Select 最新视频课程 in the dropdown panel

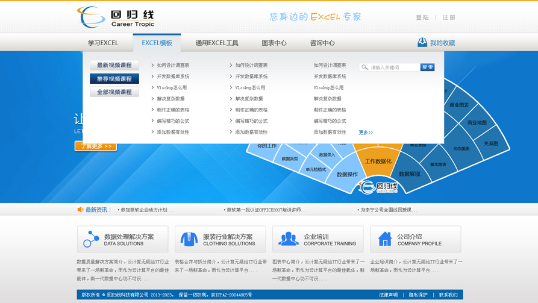(x=114, y=65)
